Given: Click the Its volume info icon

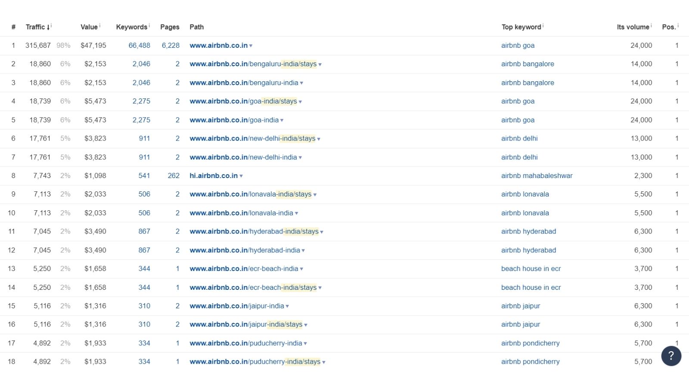Looking at the screenshot, I should (651, 25).
